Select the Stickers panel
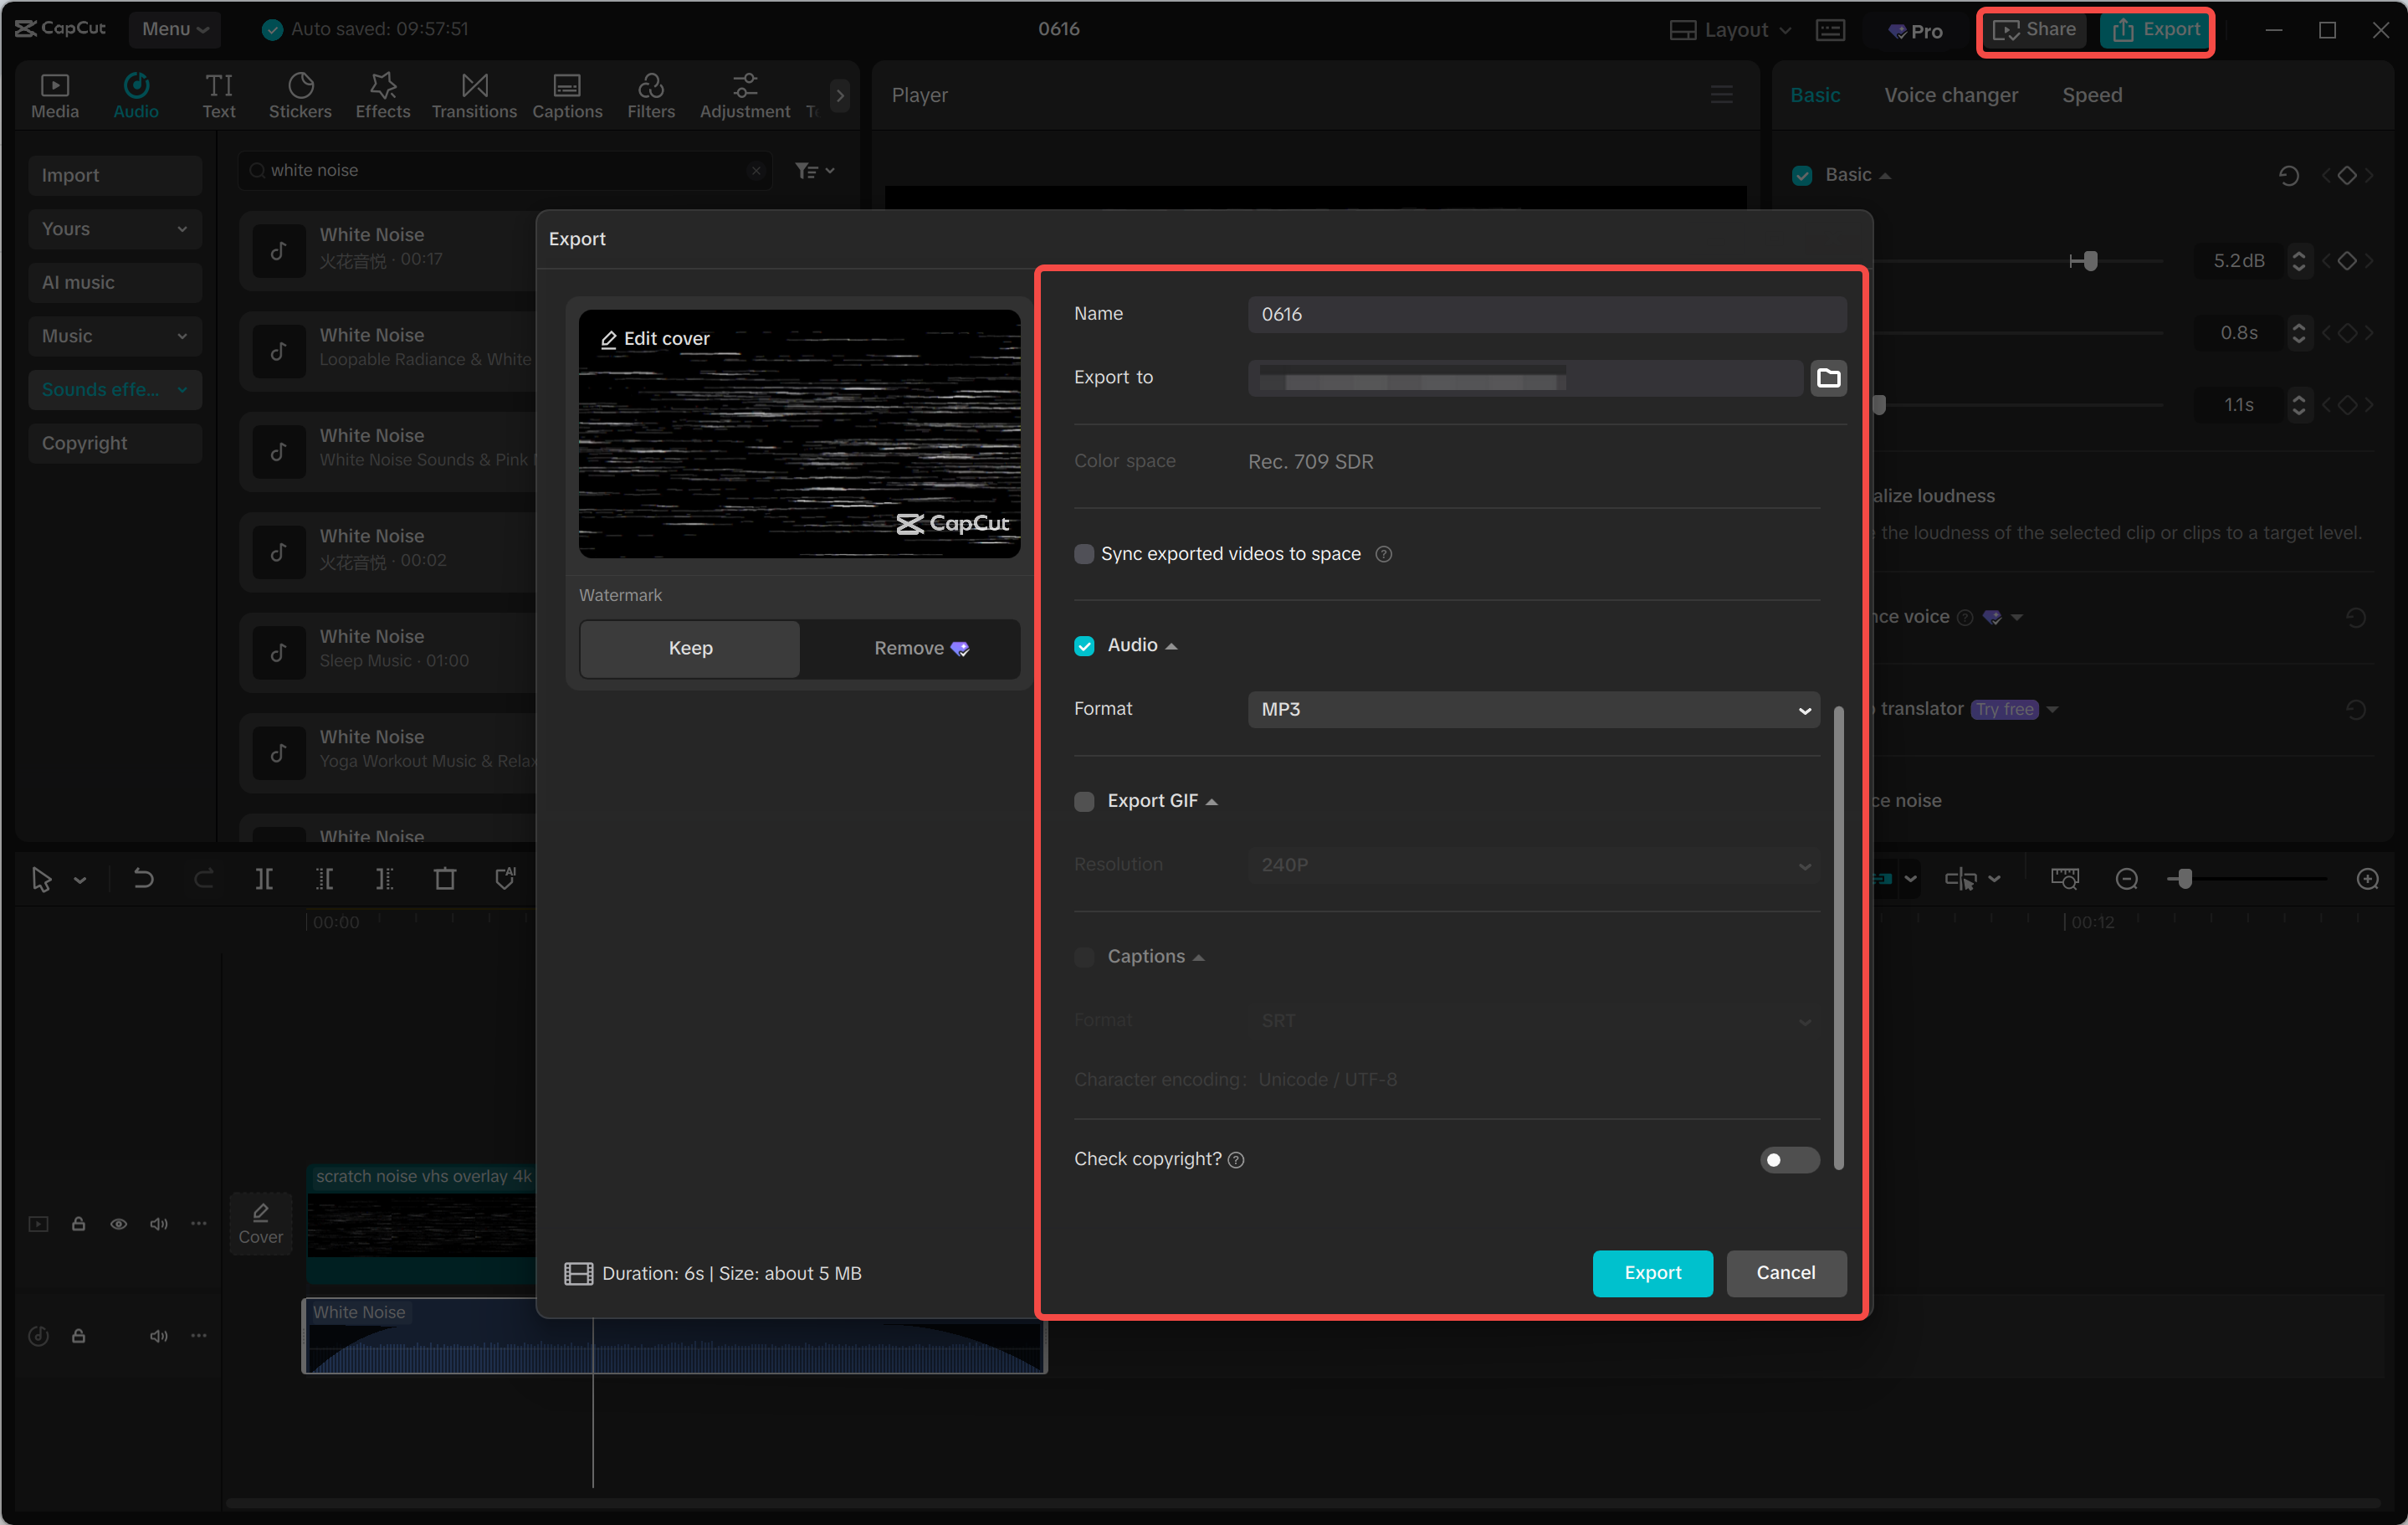This screenshot has width=2408, height=1525. pos(300,94)
